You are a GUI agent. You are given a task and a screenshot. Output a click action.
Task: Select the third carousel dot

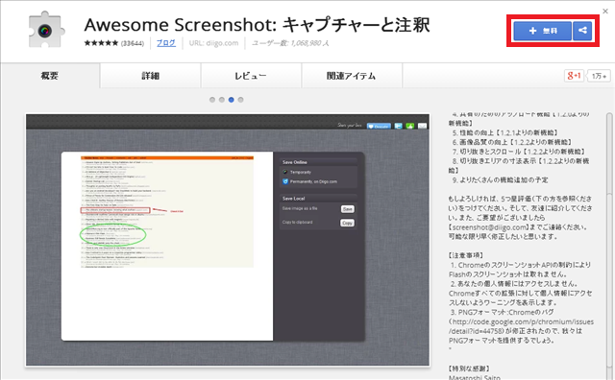click(231, 100)
